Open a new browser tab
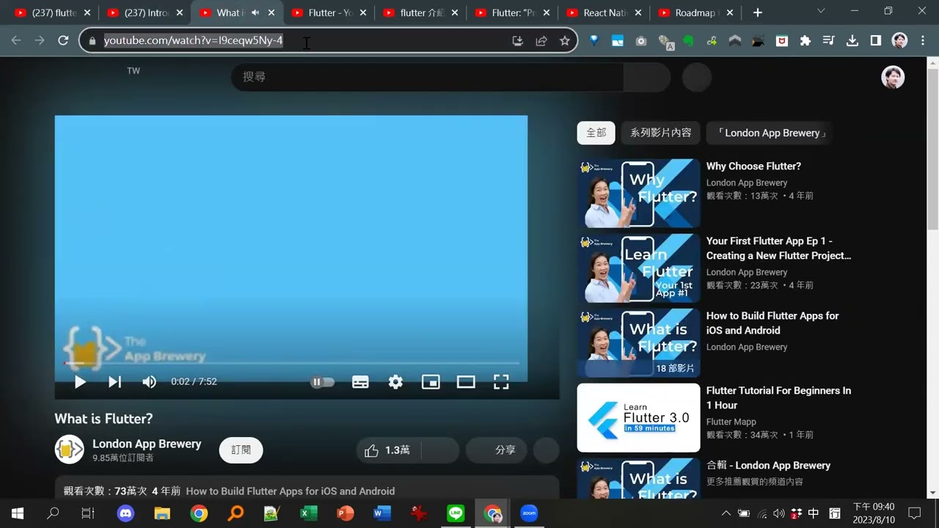Image resolution: width=939 pixels, height=528 pixels. tap(758, 12)
